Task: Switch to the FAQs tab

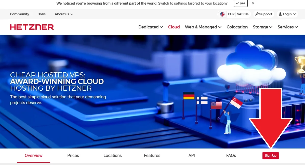Action: click(x=231, y=156)
